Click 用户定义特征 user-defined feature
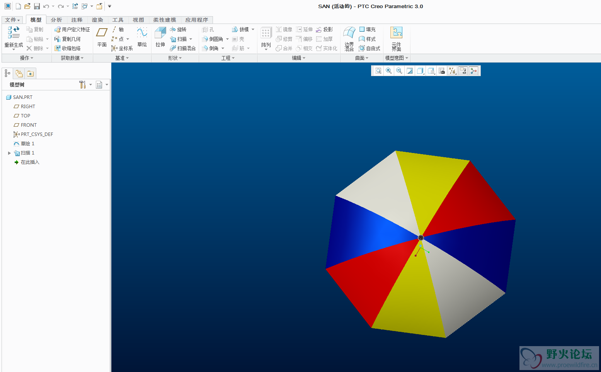This screenshot has height=372, width=601. pos(72,29)
